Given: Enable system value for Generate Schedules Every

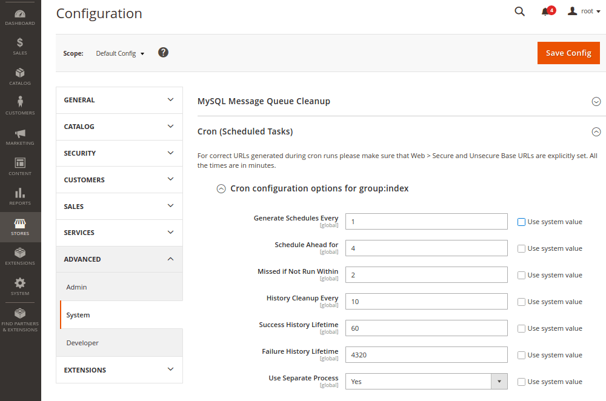Looking at the screenshot, I should click(x=521, y=222).
